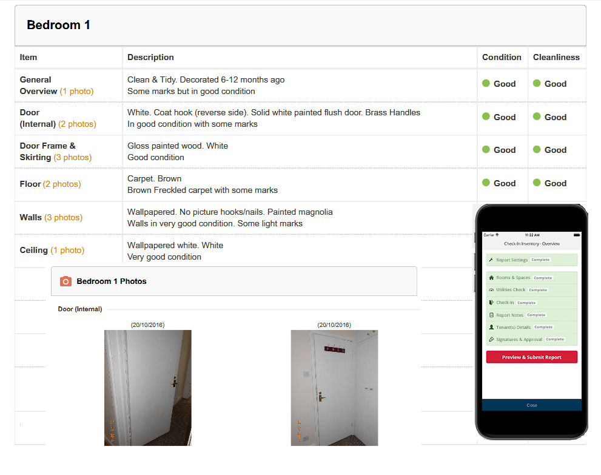Select the pen icon for Signatures & Approval
Viewport: 601px width, 475px height.
click(491, 339)
